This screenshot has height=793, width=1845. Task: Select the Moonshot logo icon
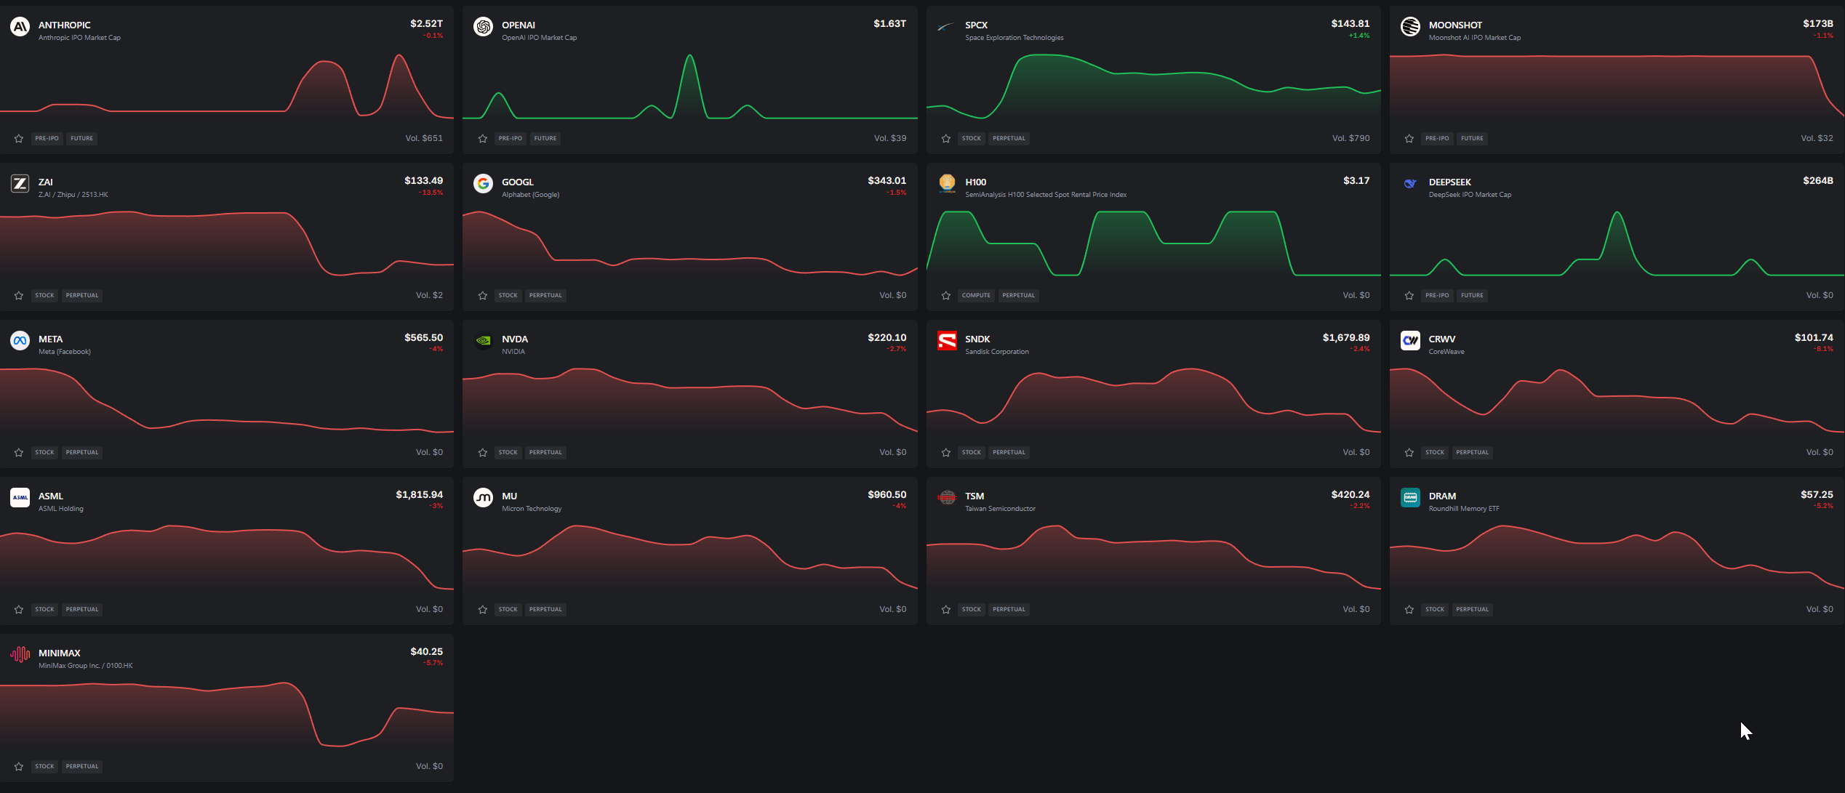[1410, 27]
